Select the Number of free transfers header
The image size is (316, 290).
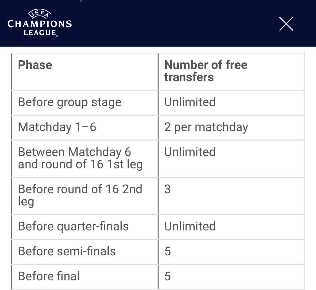[231, 72]
